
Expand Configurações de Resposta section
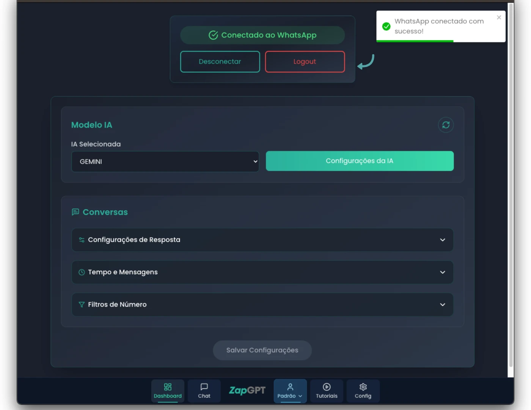[262, 240]
